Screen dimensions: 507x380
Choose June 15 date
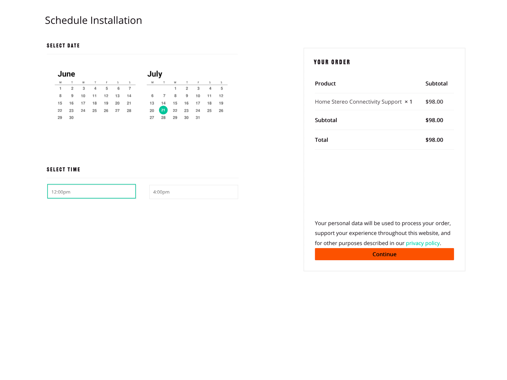(60, 103)
